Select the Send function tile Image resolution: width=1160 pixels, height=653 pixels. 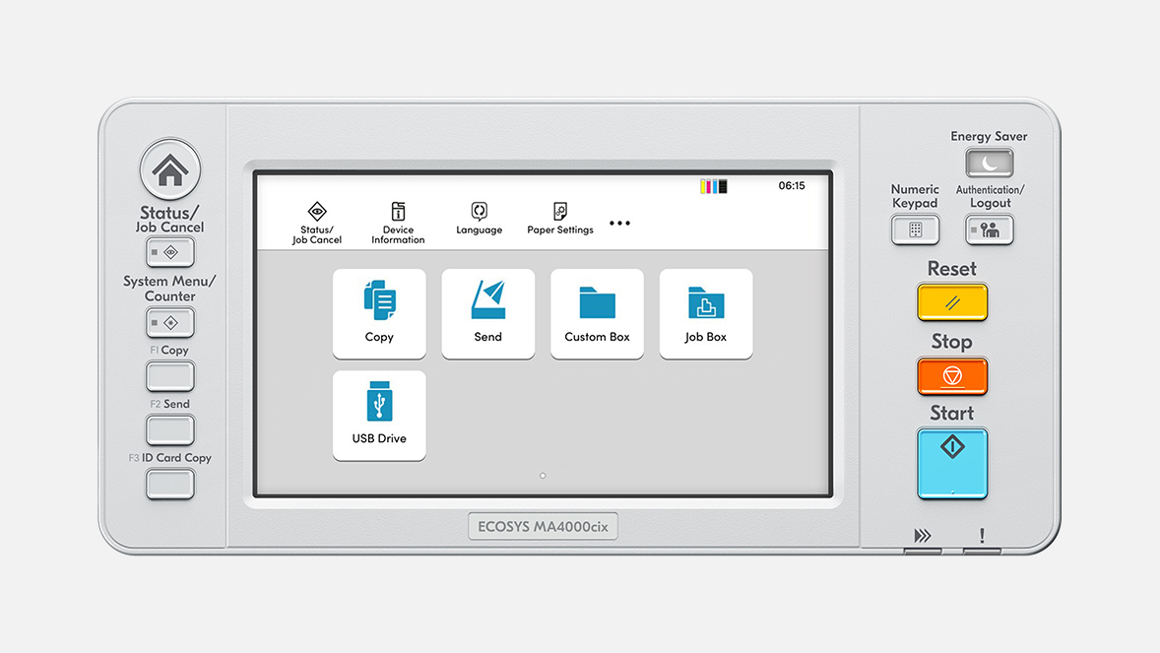tap(487, 313)
